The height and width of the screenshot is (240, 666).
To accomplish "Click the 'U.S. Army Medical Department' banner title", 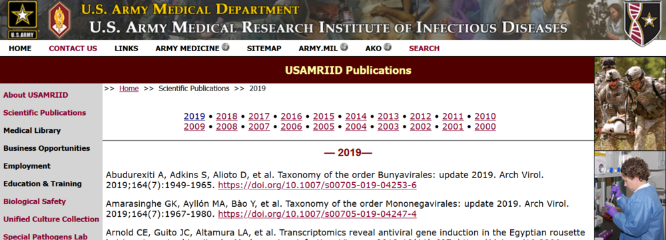I will (x=190, y=9).
